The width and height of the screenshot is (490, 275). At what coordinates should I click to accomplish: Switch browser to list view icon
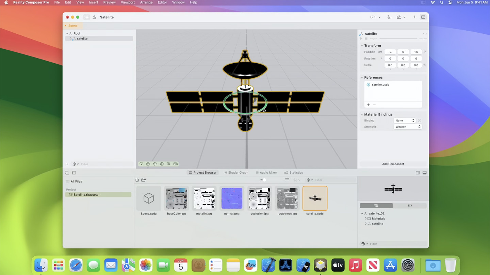[287, 180]
